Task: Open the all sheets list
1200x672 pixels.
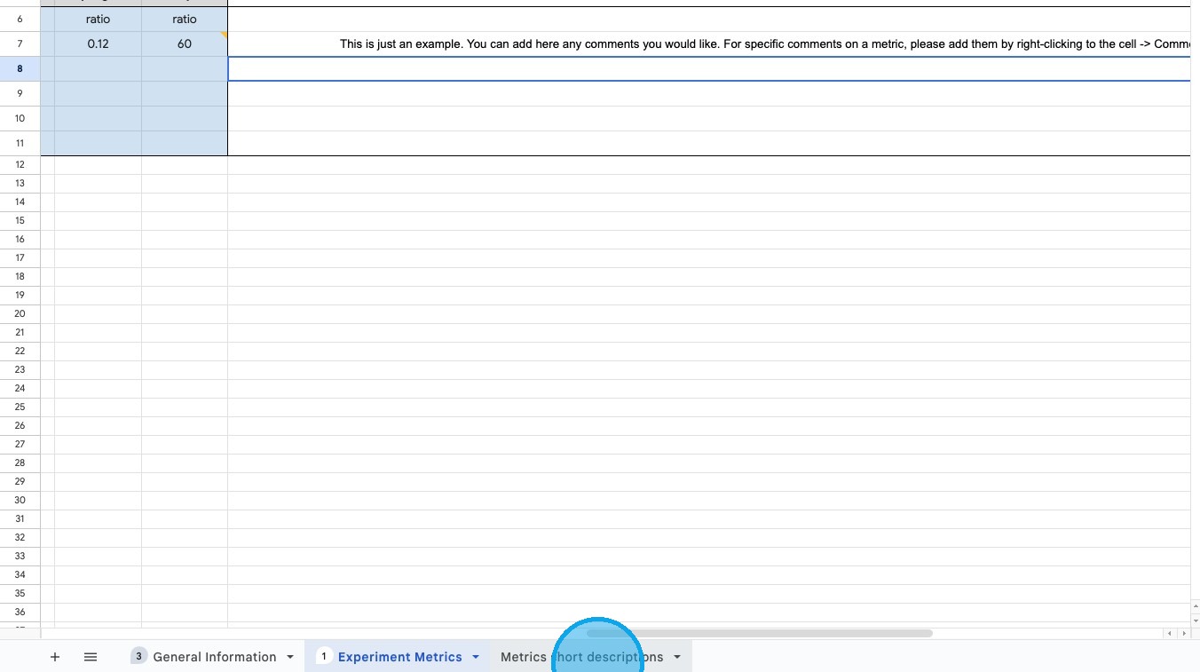Action: [x=91, y=657]
